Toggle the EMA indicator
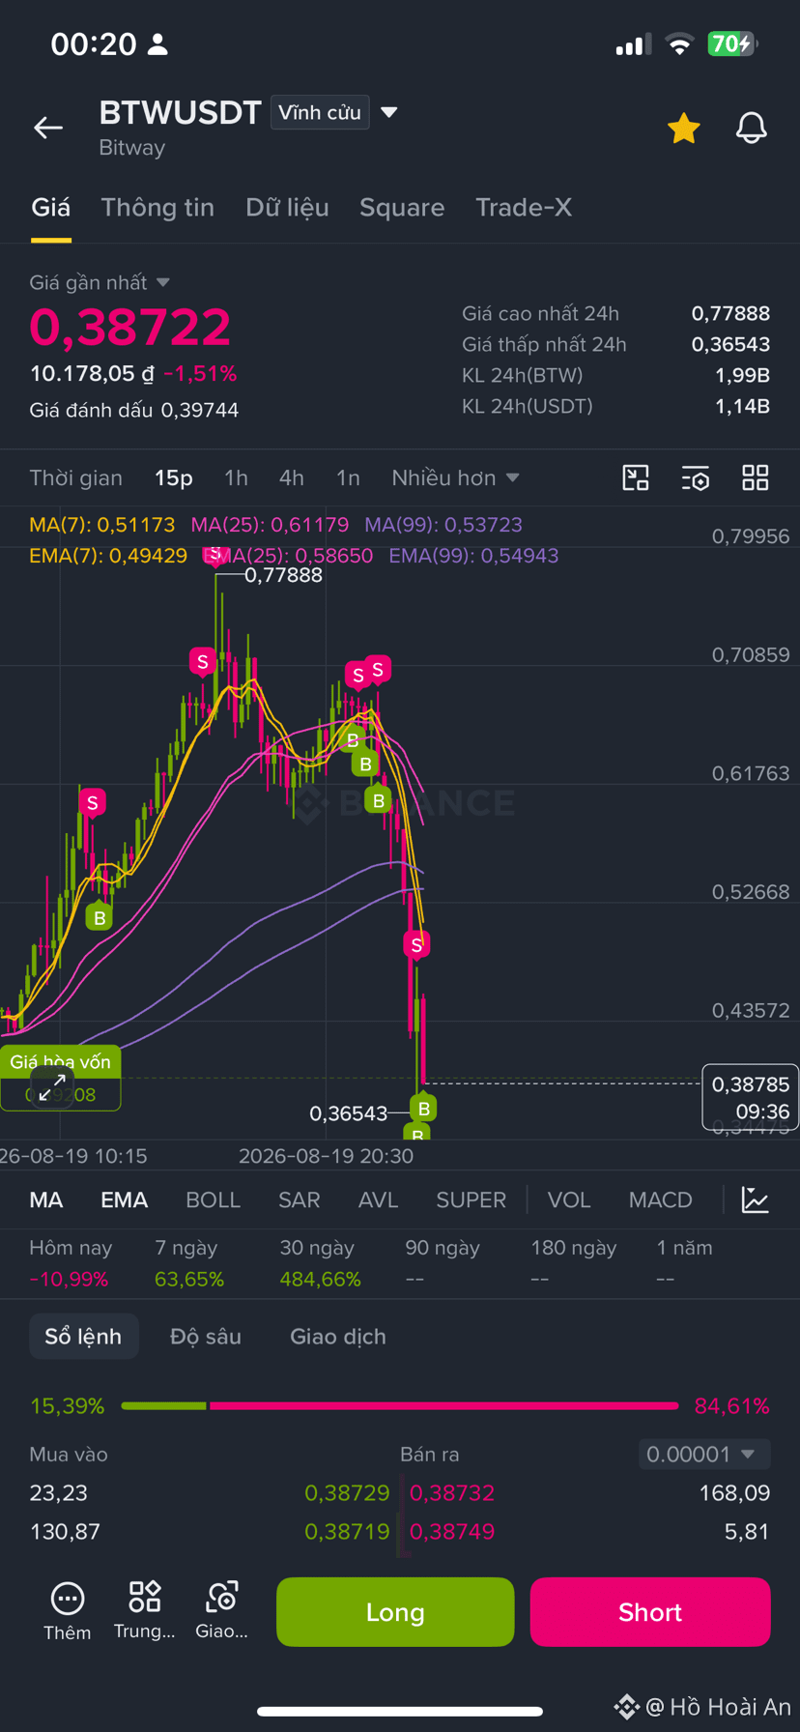 (x=125, y=1199)
